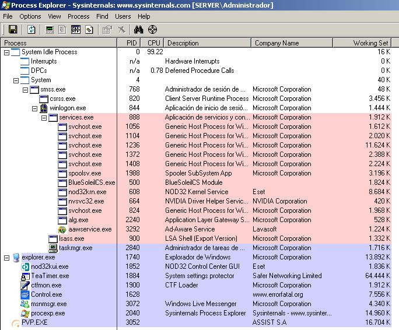Image resolution: width=399 pixels, height=330 pixels.
Task: Collapse the winlogon.exe tree node
Action: tap(35, 108)
